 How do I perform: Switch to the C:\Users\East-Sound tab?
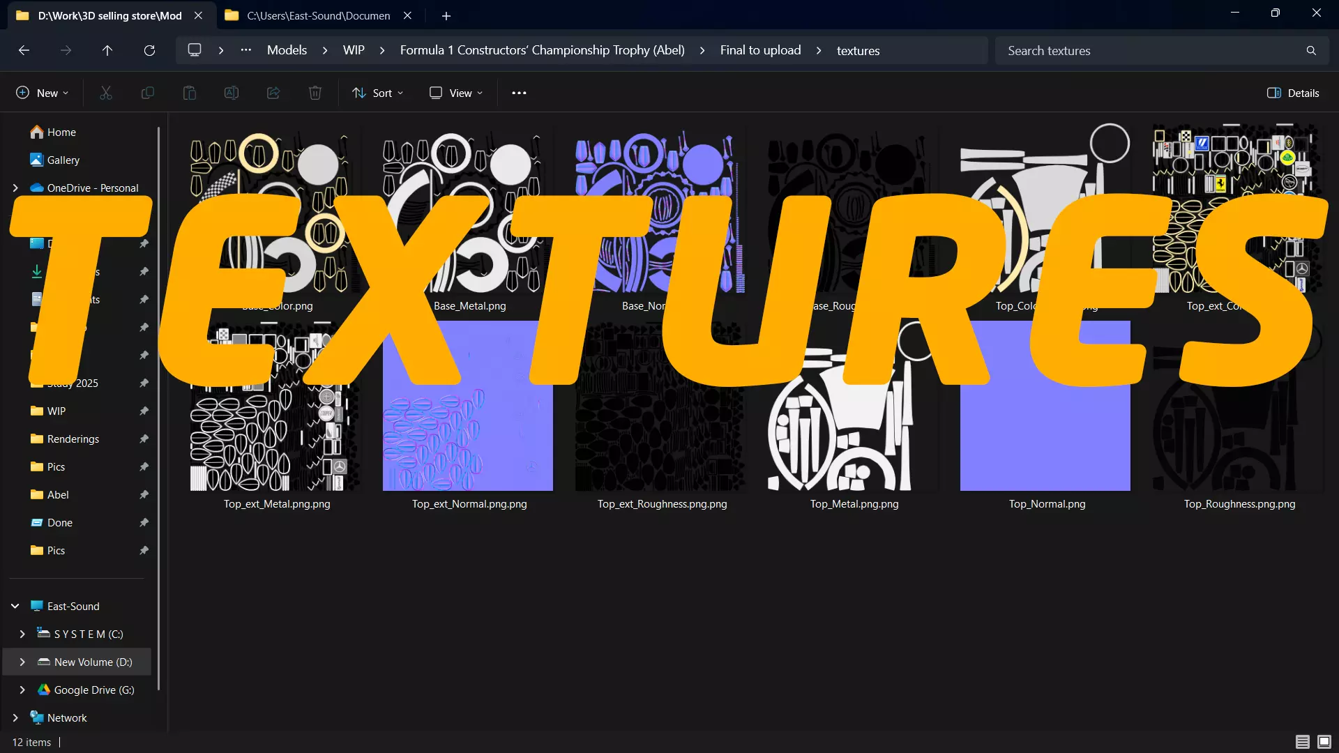pos(318,15)
